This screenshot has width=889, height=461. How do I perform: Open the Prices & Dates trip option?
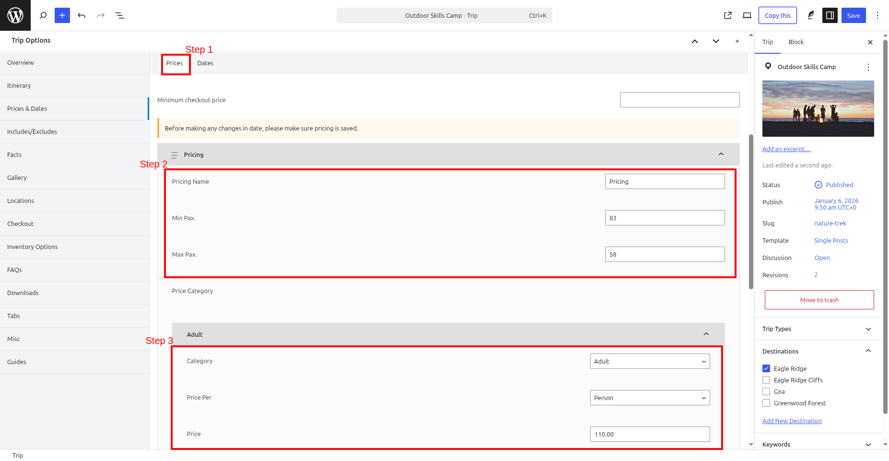[74, 109]
